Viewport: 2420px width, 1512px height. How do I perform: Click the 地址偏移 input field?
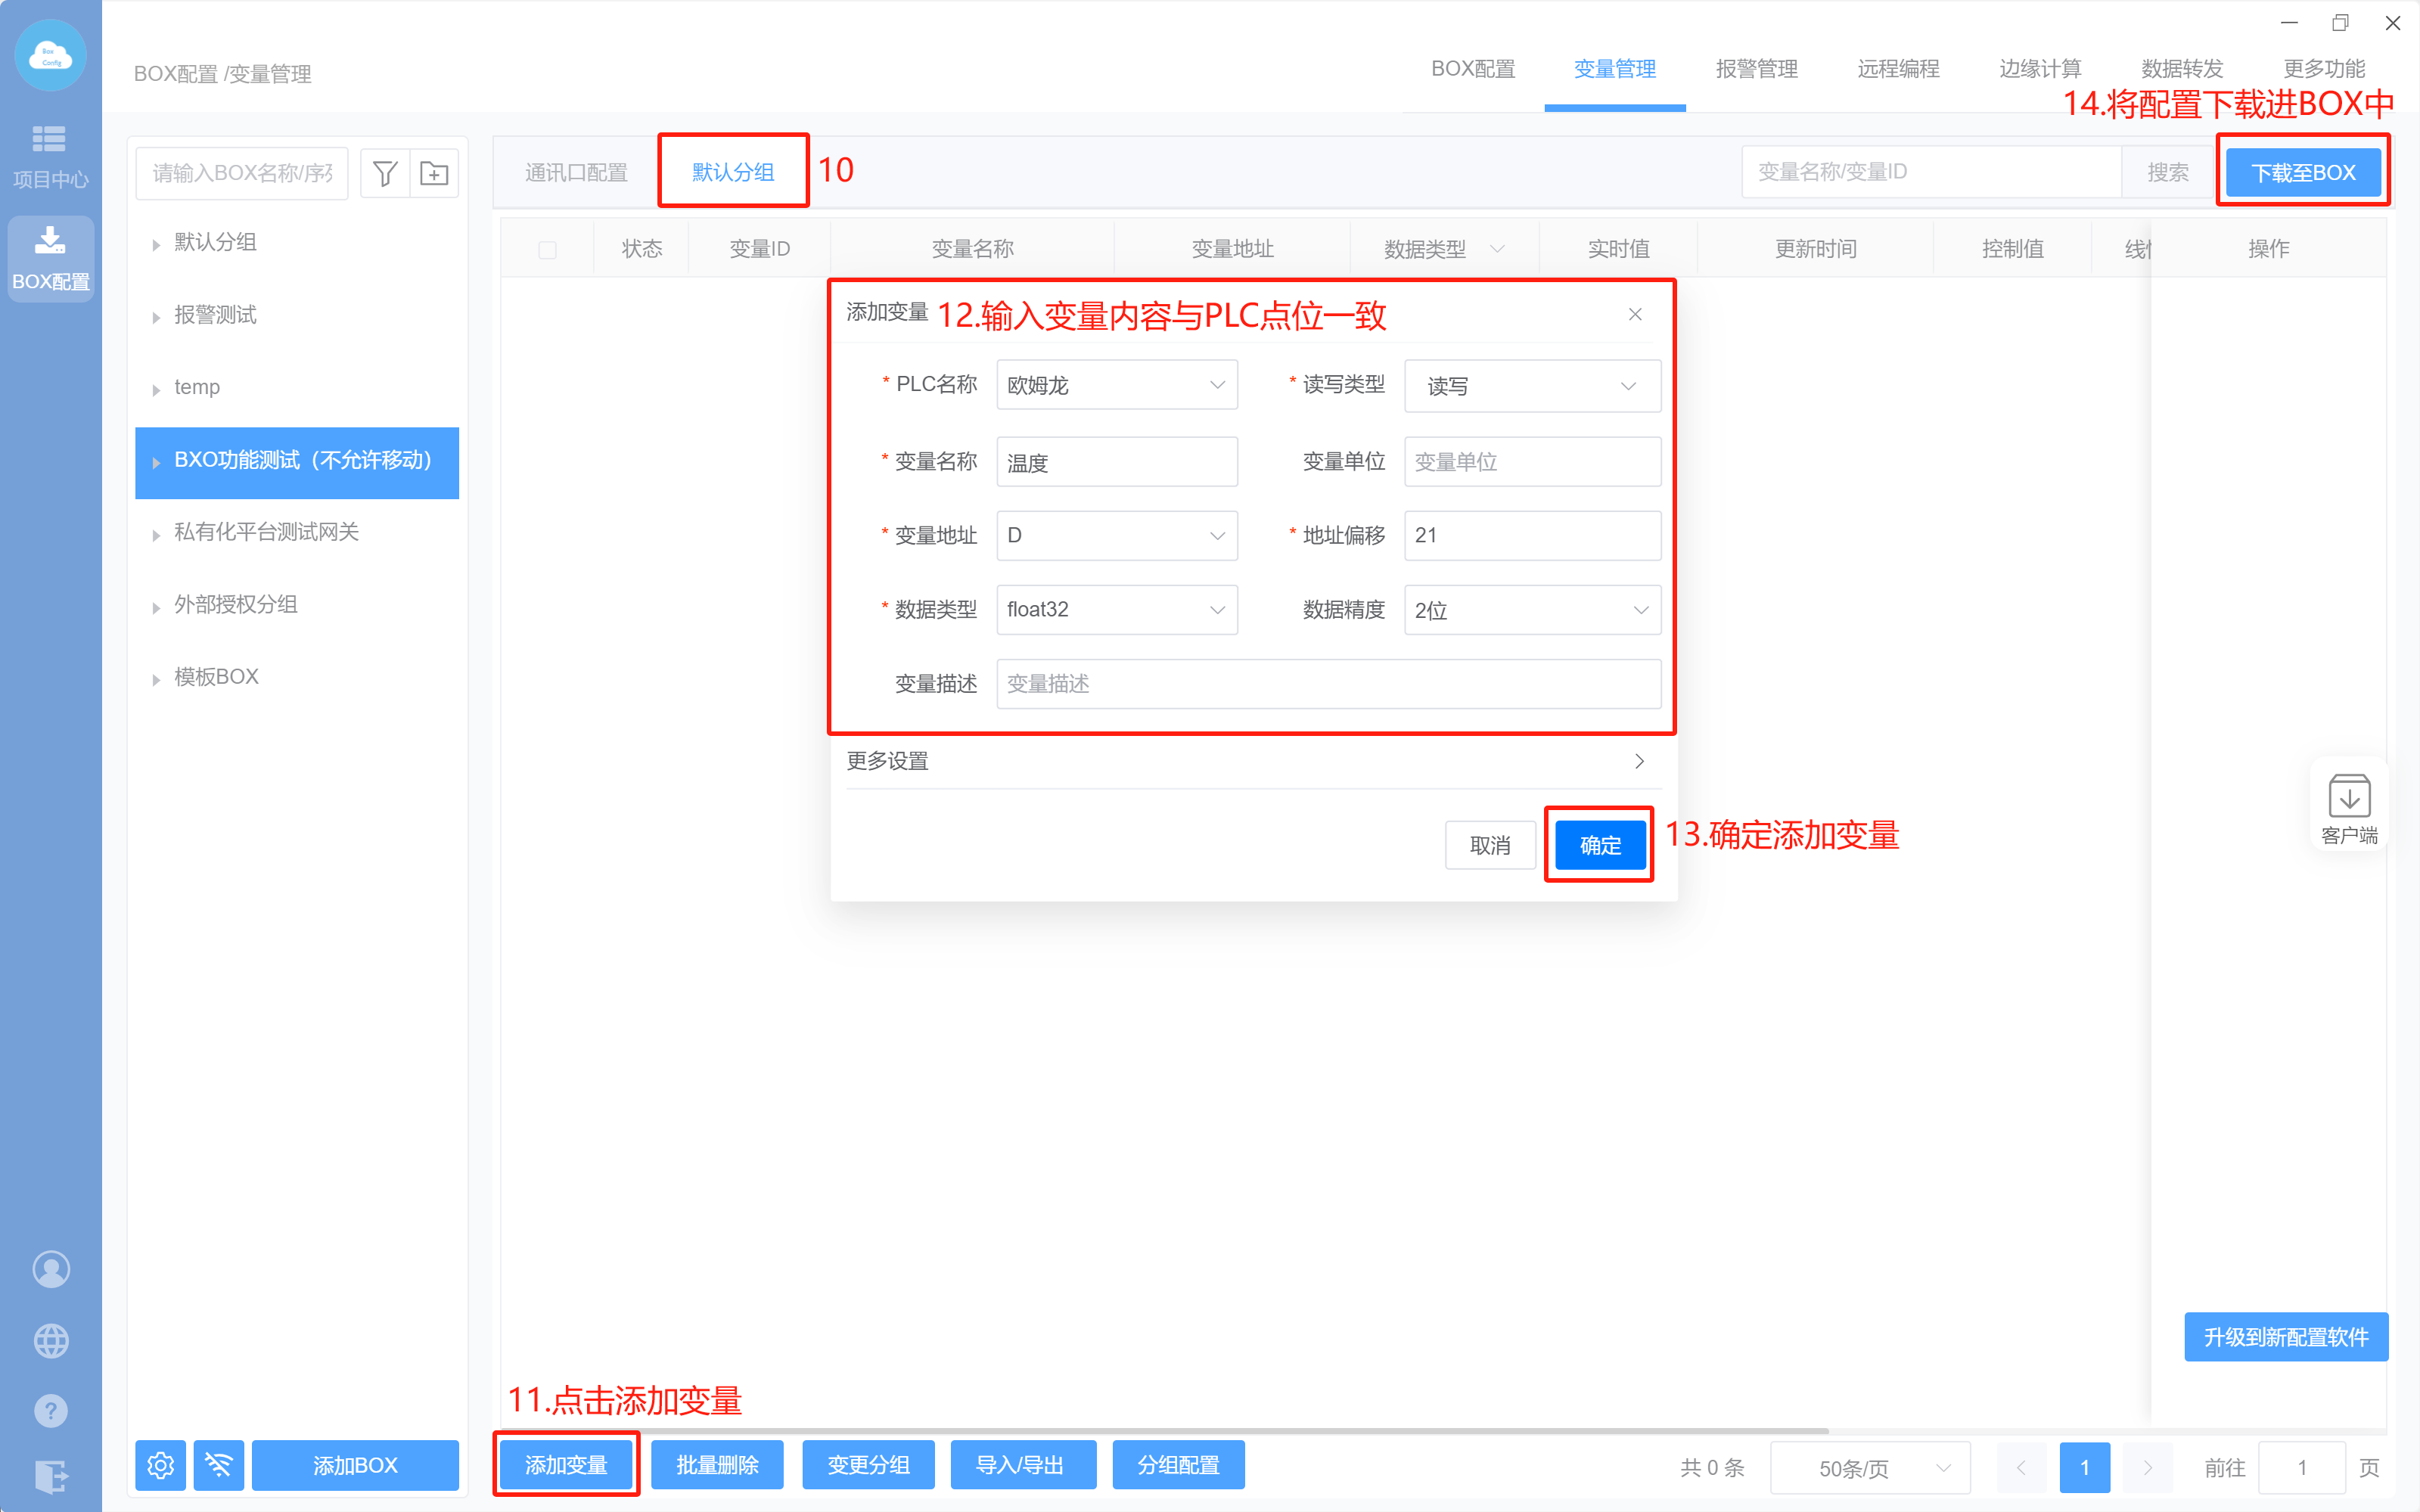point(1531,536)
